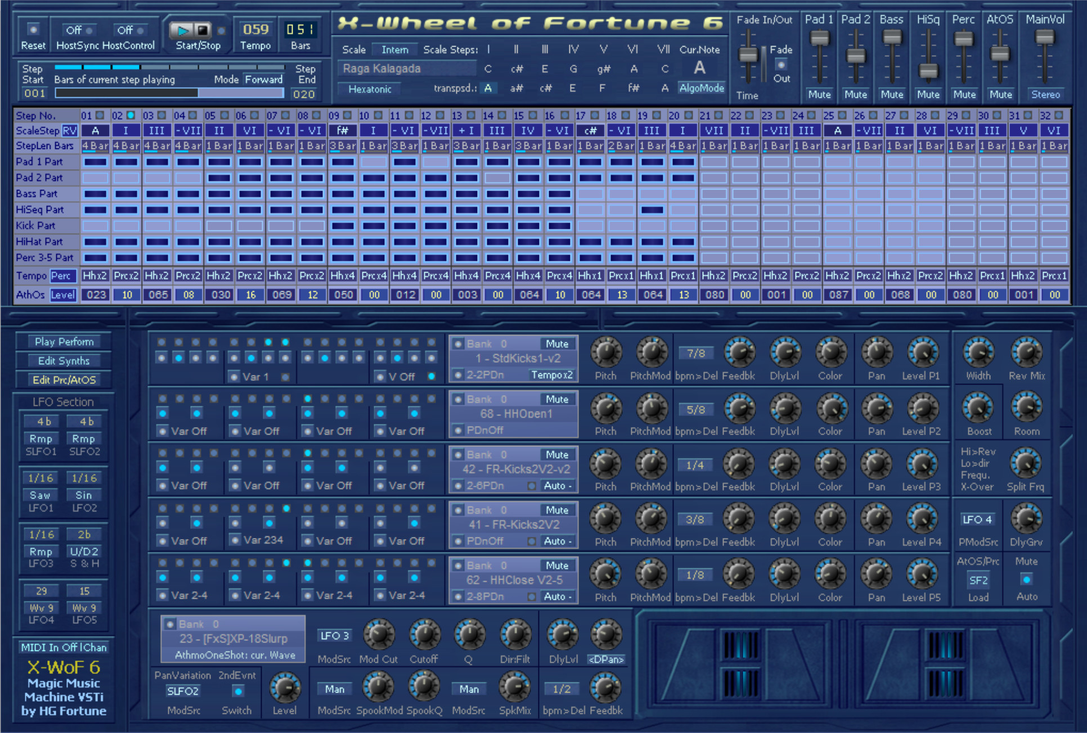Open the LFO1 Saw waveform selector

pos(41,495)
